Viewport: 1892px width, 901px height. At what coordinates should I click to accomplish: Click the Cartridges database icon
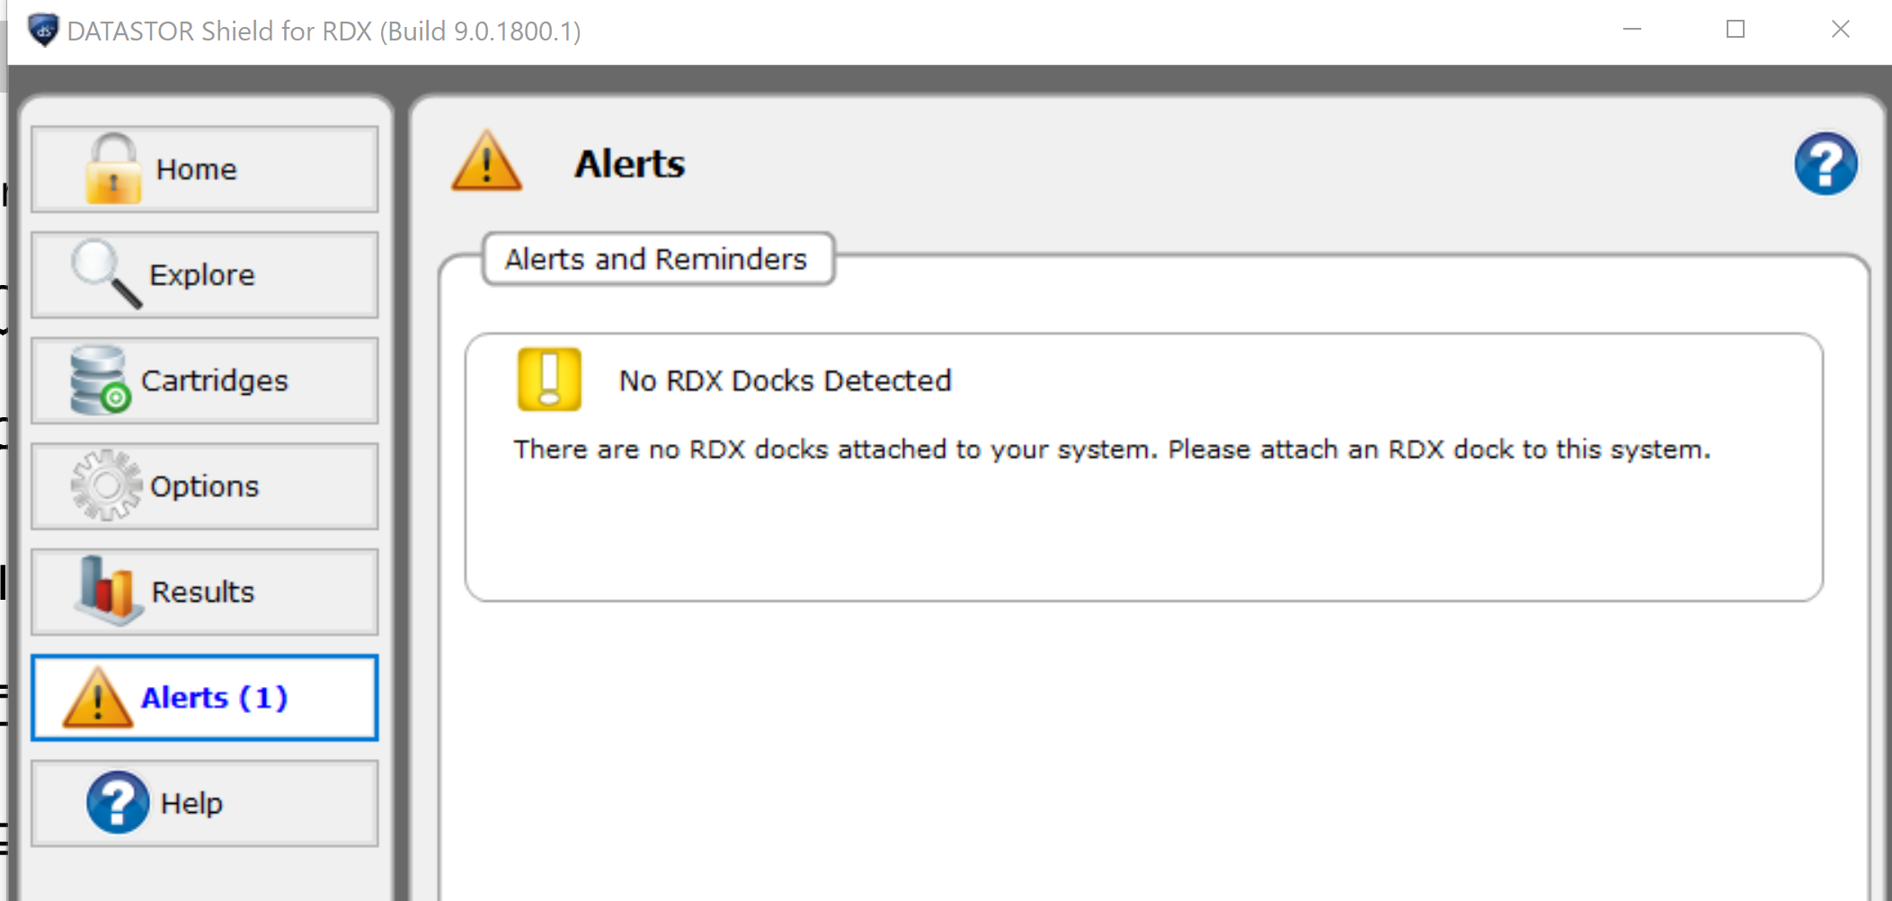[101, 379]
